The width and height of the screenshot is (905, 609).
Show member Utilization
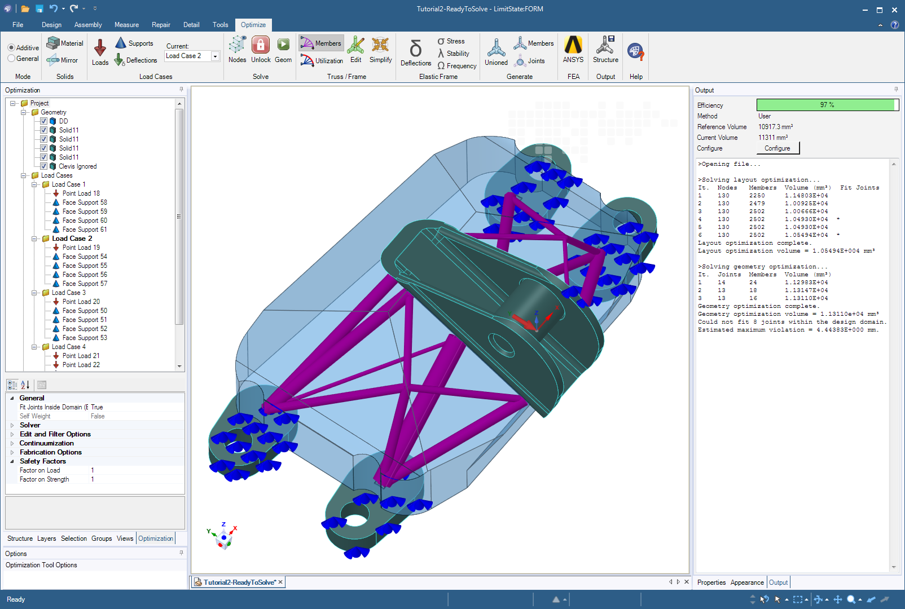pos(322,60)
